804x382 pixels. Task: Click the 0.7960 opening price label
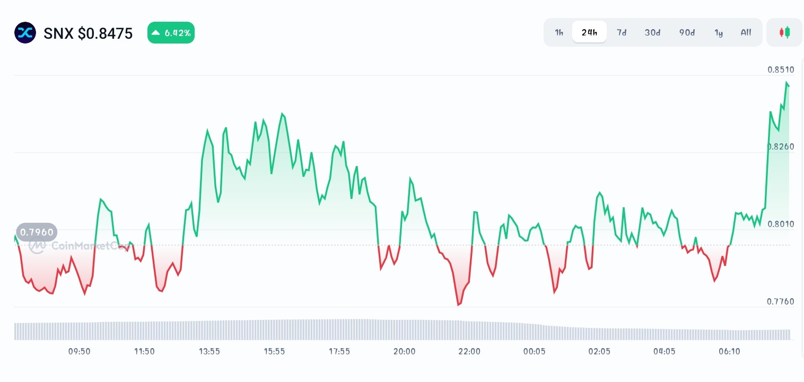(37, 232)
